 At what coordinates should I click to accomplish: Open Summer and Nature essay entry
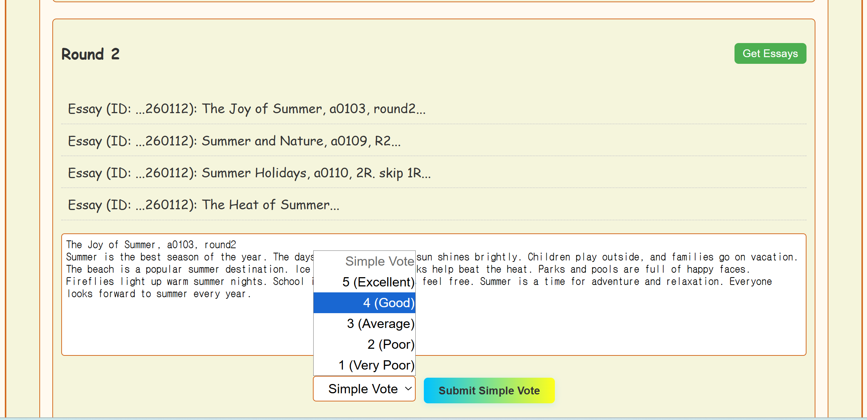tap(234, 141)
